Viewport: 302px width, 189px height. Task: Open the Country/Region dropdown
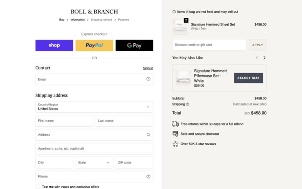(94, 107)
